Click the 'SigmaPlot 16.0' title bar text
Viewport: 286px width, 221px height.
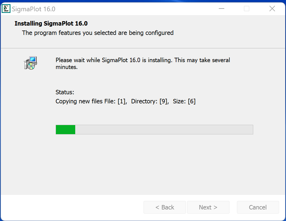[x=34, y=9]
